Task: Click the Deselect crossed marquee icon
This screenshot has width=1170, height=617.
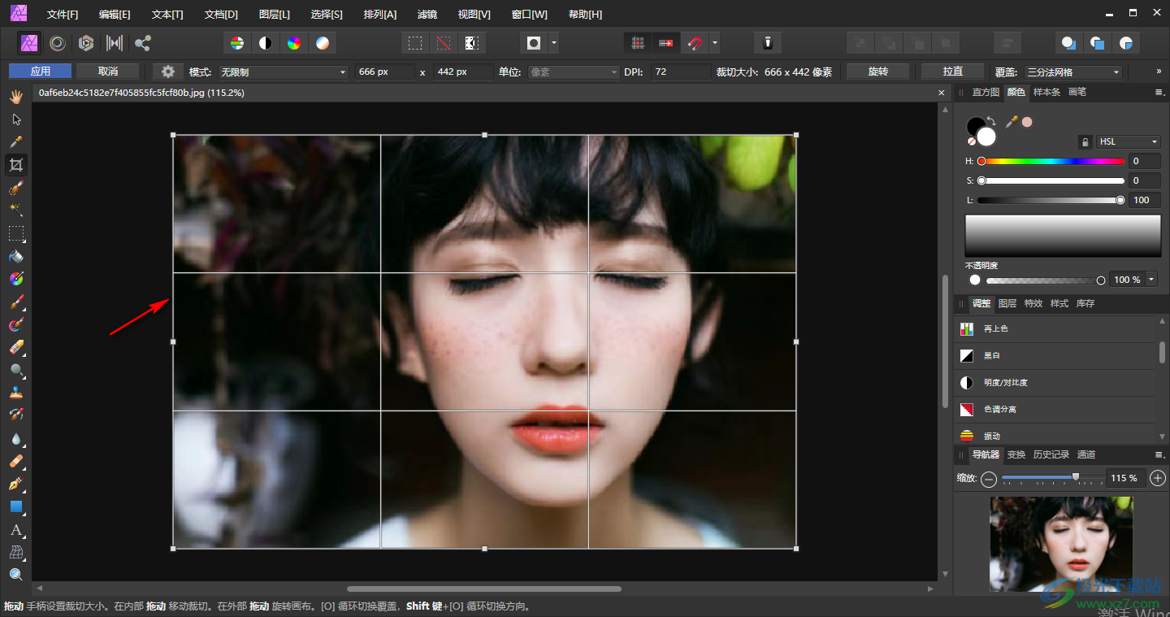Action: (443, 43)
